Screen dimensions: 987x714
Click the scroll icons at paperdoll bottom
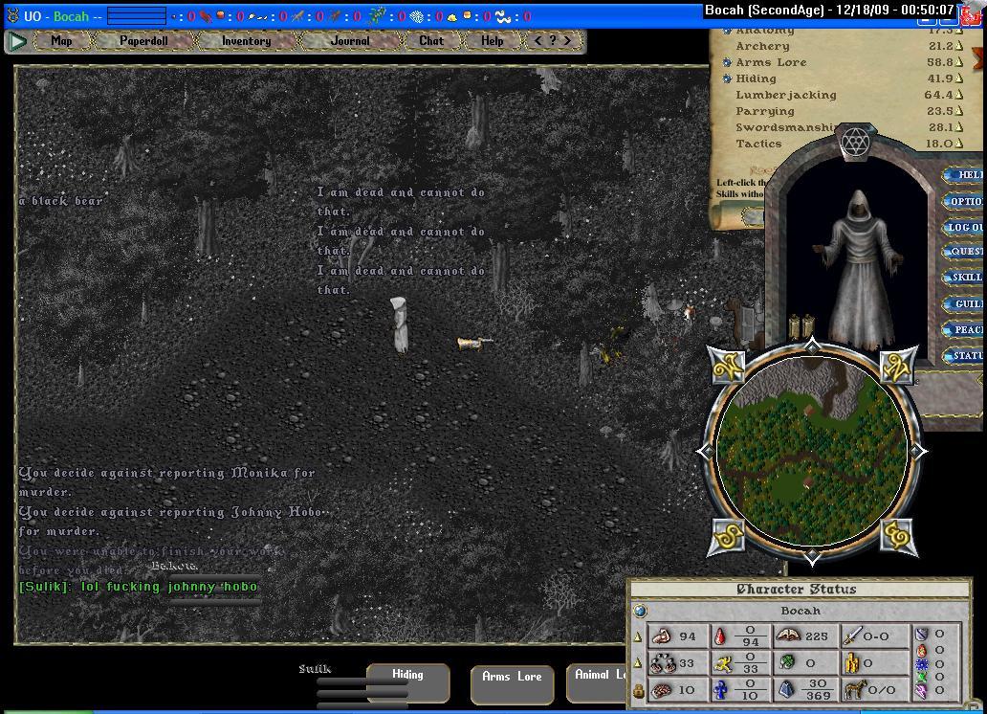point(801,327)
